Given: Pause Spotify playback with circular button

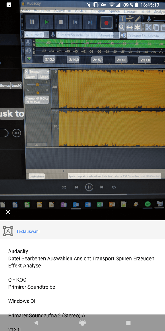Looking at the screenshot, I should (x=89, y=187).
